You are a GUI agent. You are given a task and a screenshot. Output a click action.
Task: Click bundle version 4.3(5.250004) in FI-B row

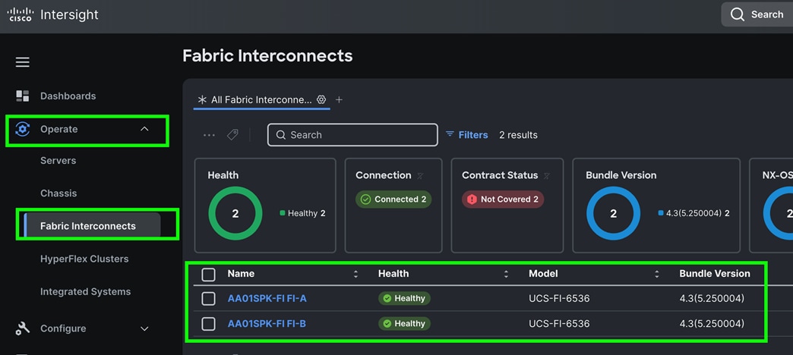tap(712, 323)
